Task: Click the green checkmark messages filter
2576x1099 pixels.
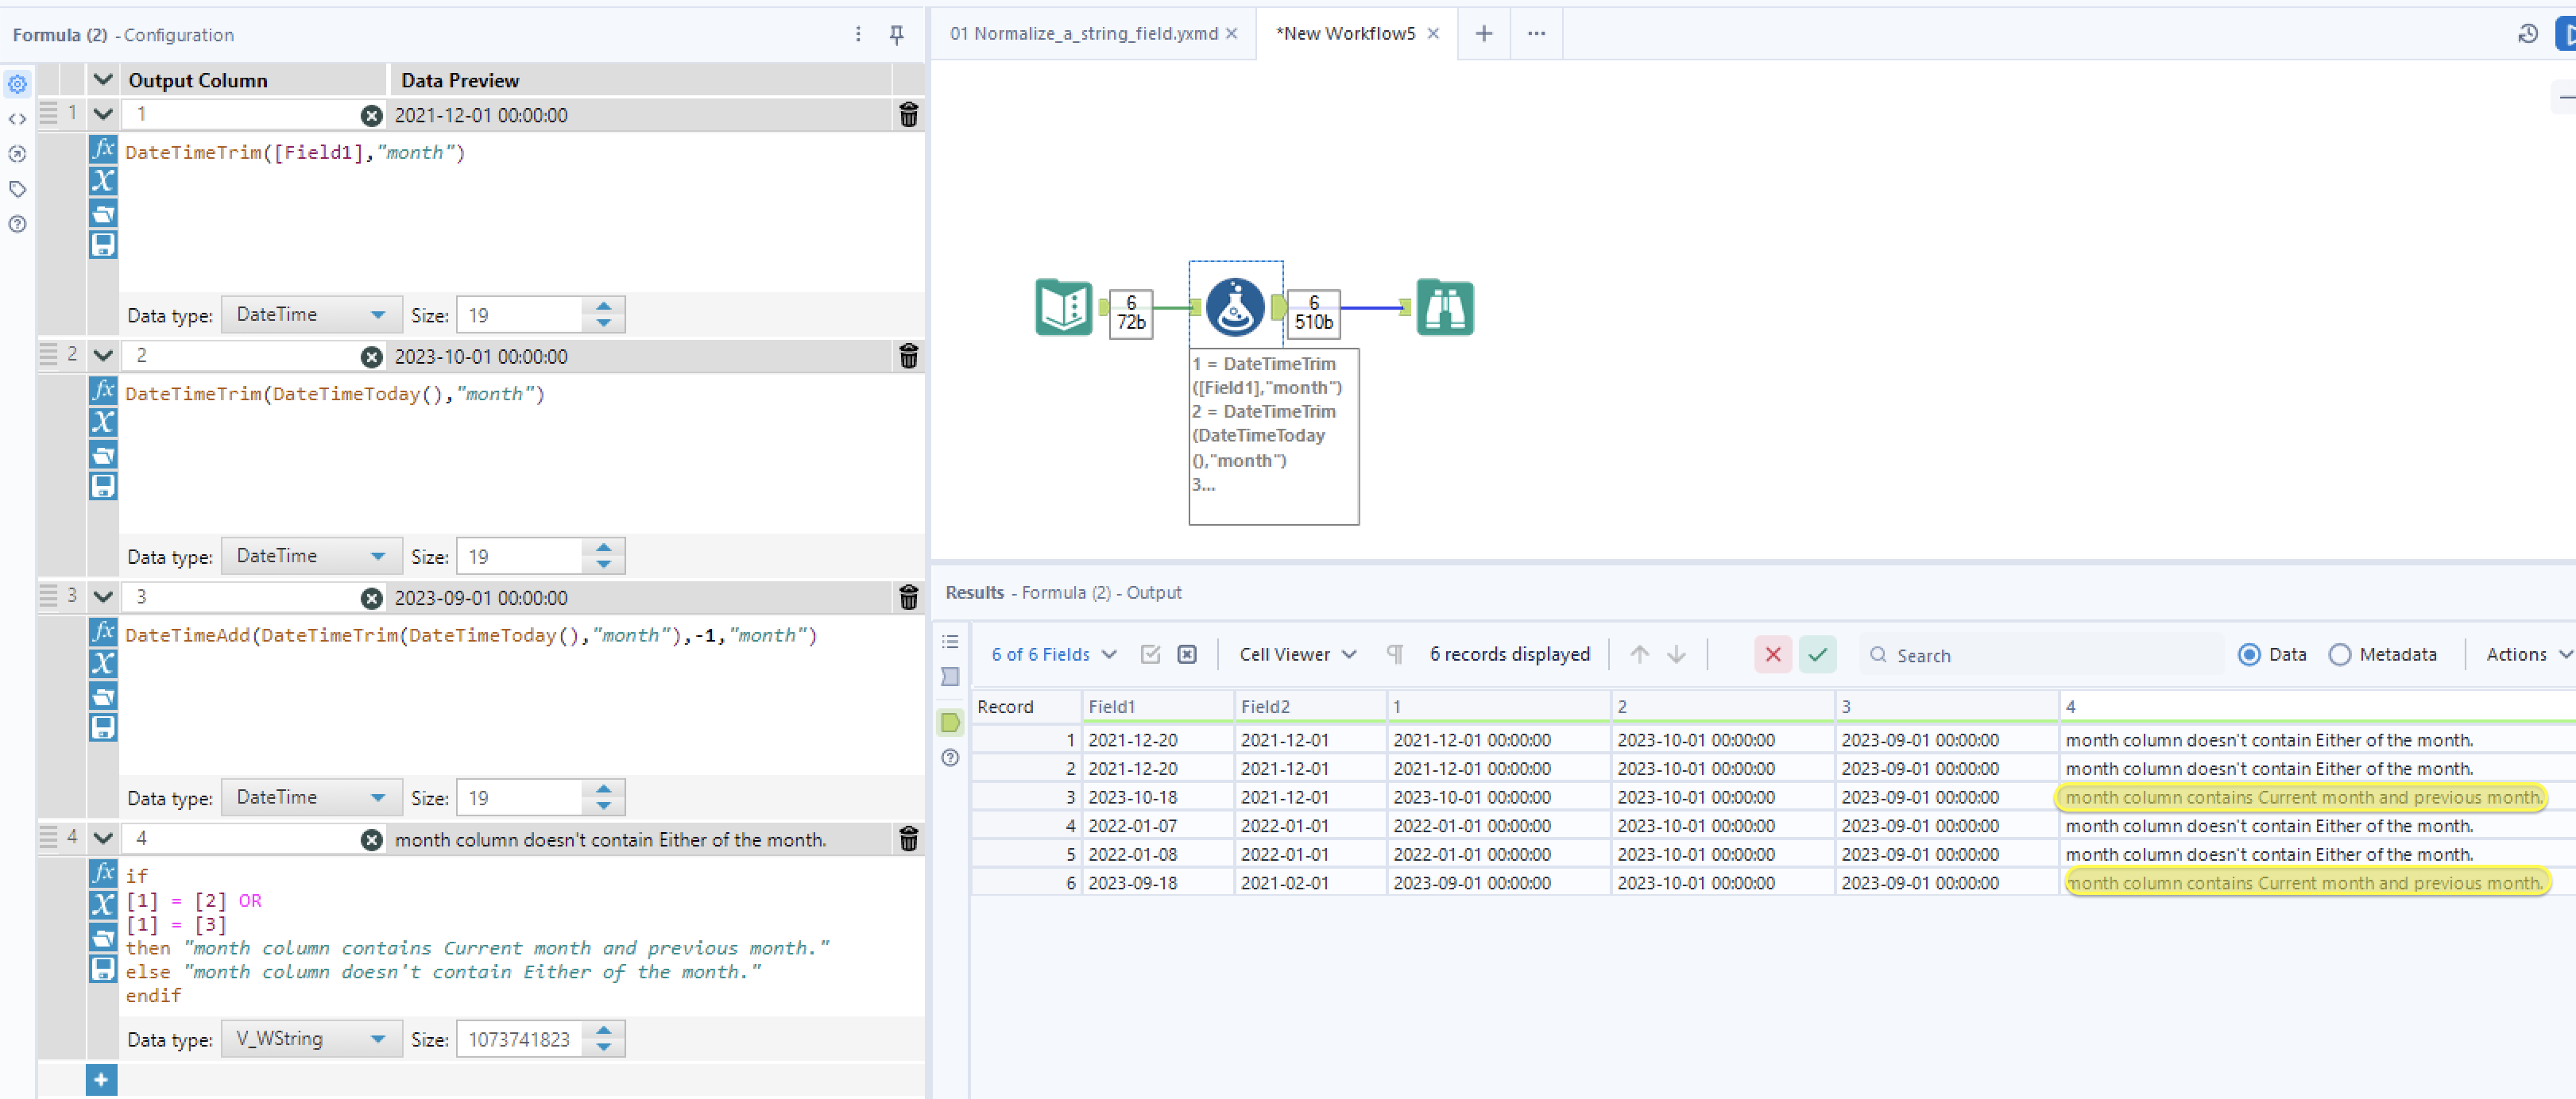Action: 1816,654
